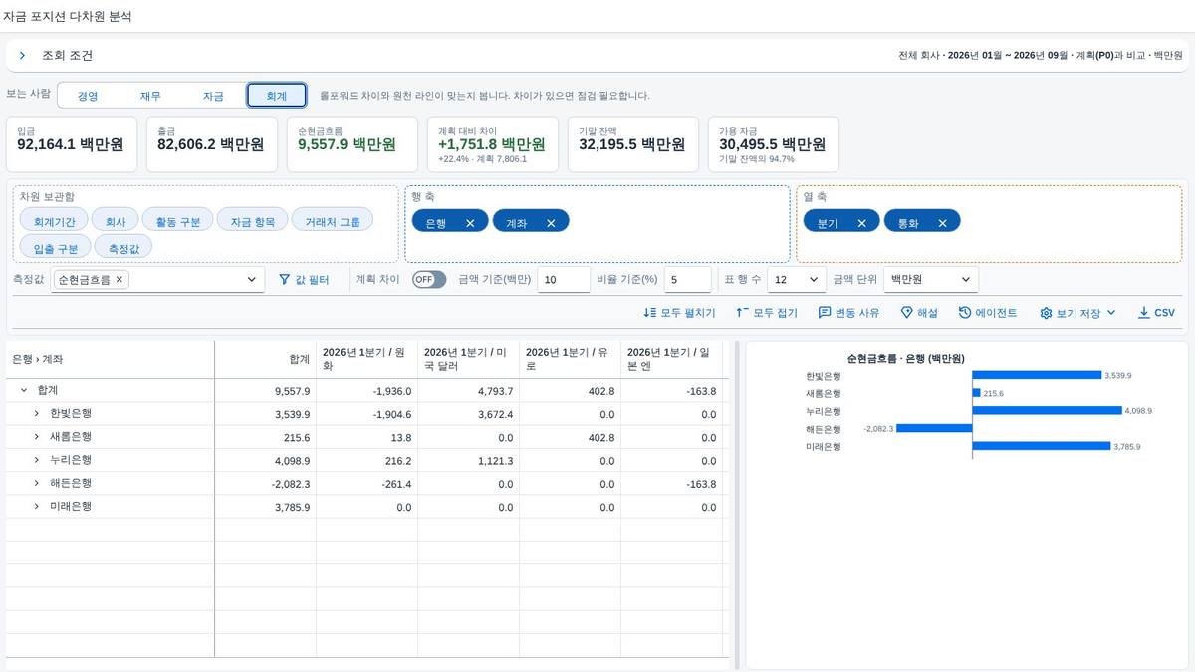Click the 출금 KPI card
The width and height of the screenshot is (1195, 672).
click(212, 144)
